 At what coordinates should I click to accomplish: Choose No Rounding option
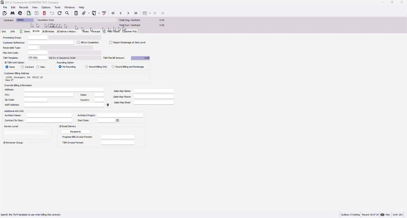(60, 67)
